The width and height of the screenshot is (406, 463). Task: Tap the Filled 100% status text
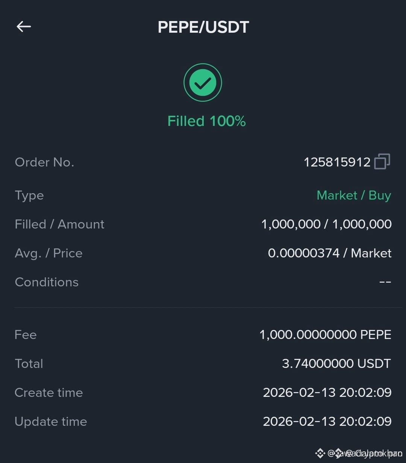[206, 121]
